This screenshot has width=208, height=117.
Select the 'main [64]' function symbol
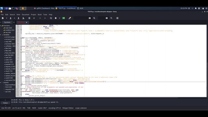point(9,28)
